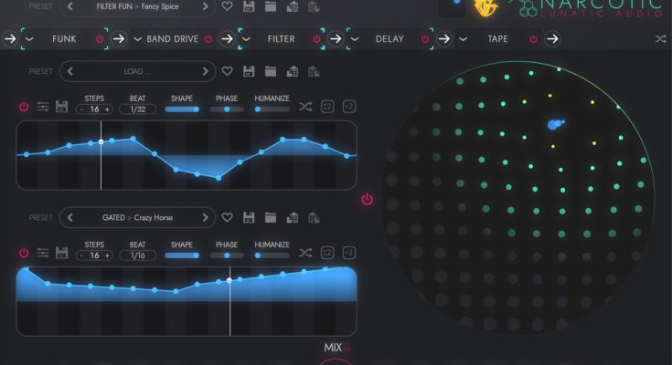This screenshot has height=365, width=672.
Task: Click the x2 multiply button of upper sequencer
Action: tap(348, 108)
